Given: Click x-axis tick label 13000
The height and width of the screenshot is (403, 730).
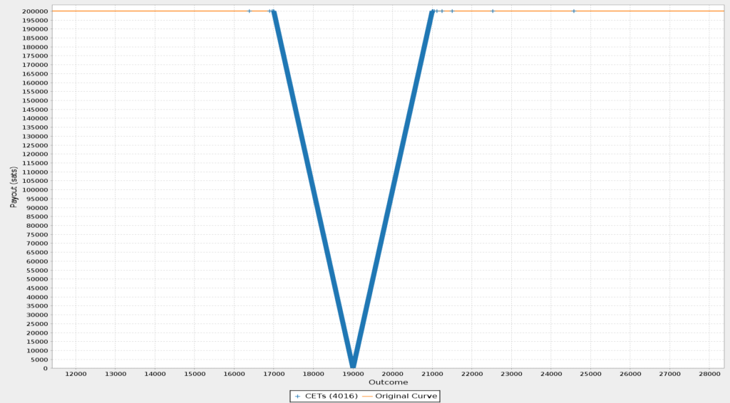Looking at the screenshot, I should coord(115,374).
